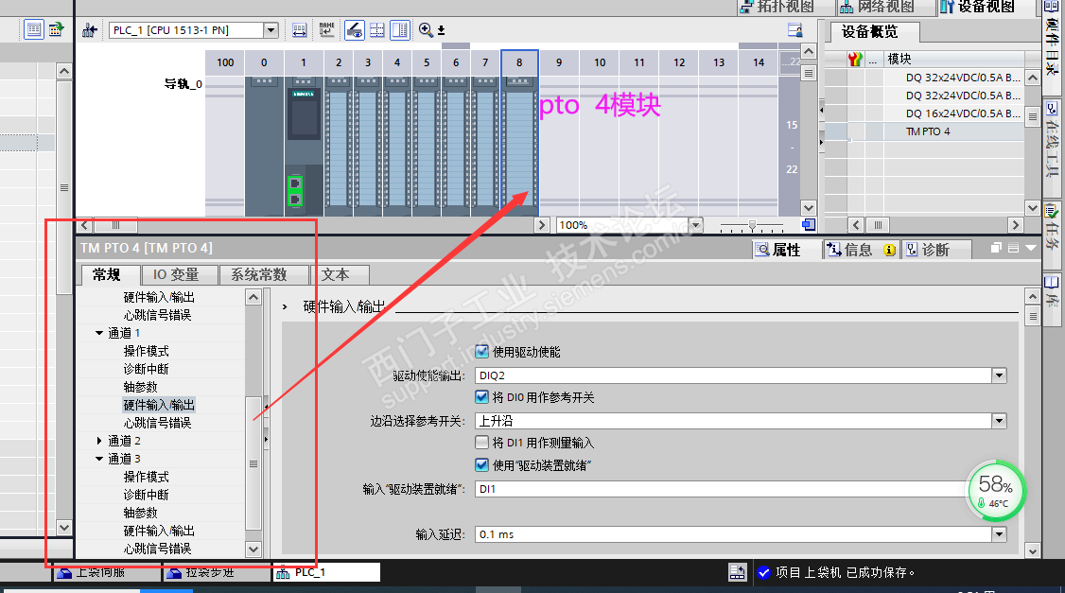Open the zoom options arrow next to magnifier
1065x593 pixels.
[x=442, y=30]
